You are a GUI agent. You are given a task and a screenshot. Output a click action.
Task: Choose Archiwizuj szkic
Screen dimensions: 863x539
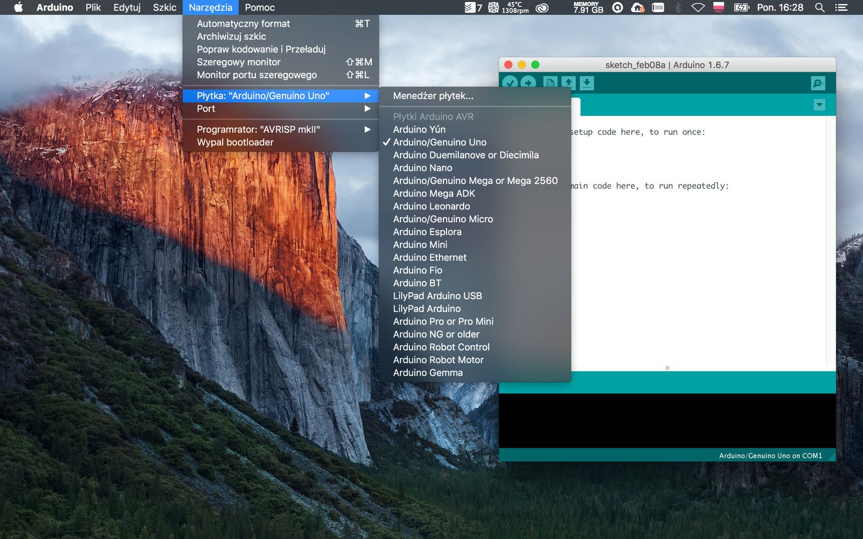280,37
